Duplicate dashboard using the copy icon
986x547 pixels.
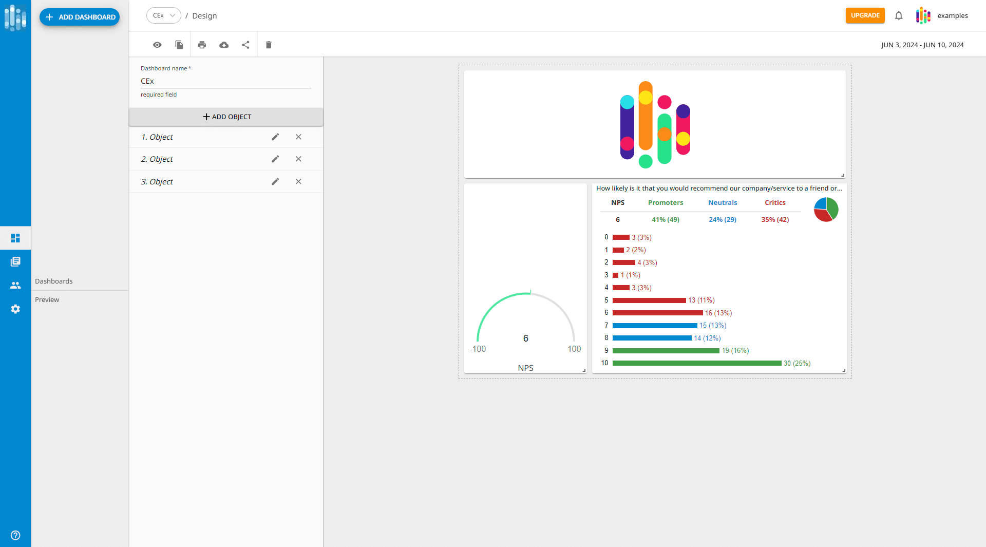[x=179, y=45]
